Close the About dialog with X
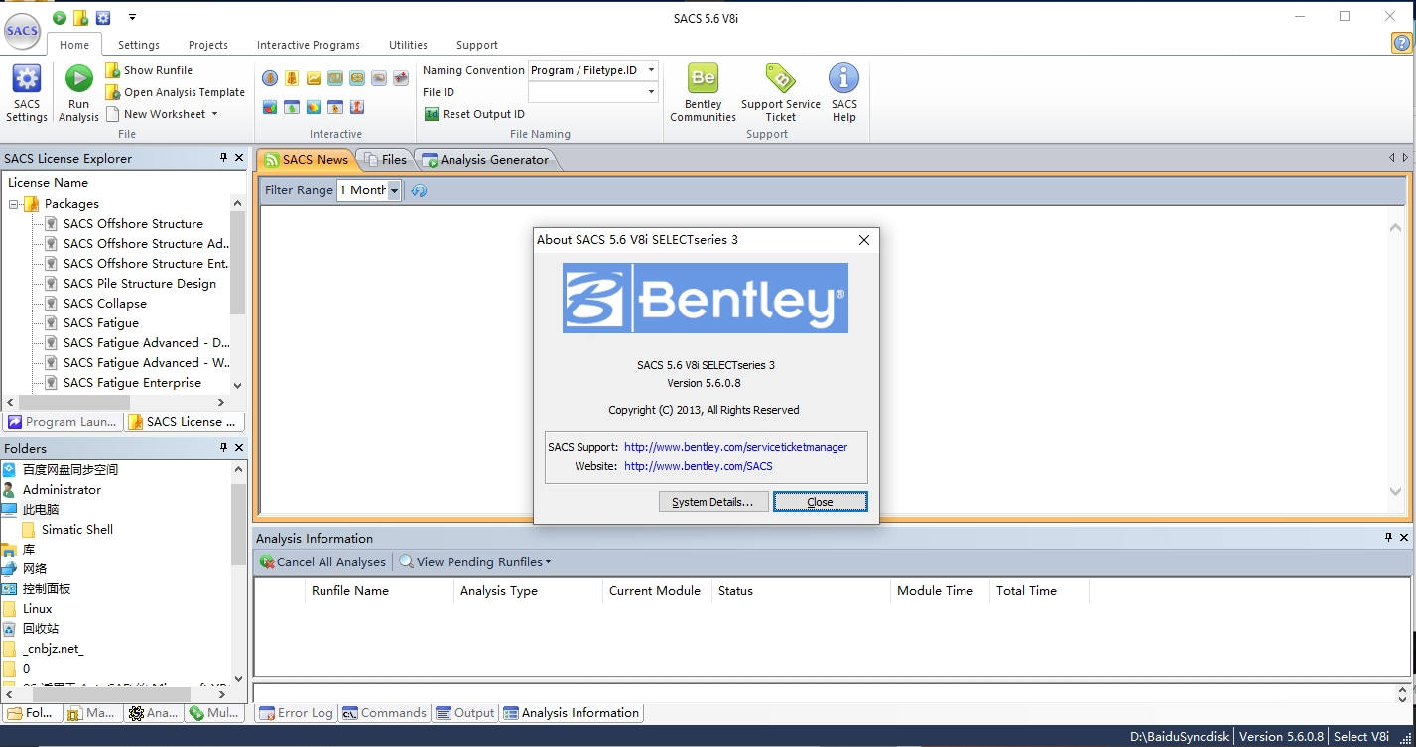Viewport: 1416px width, 747px height. pos(863,240)
